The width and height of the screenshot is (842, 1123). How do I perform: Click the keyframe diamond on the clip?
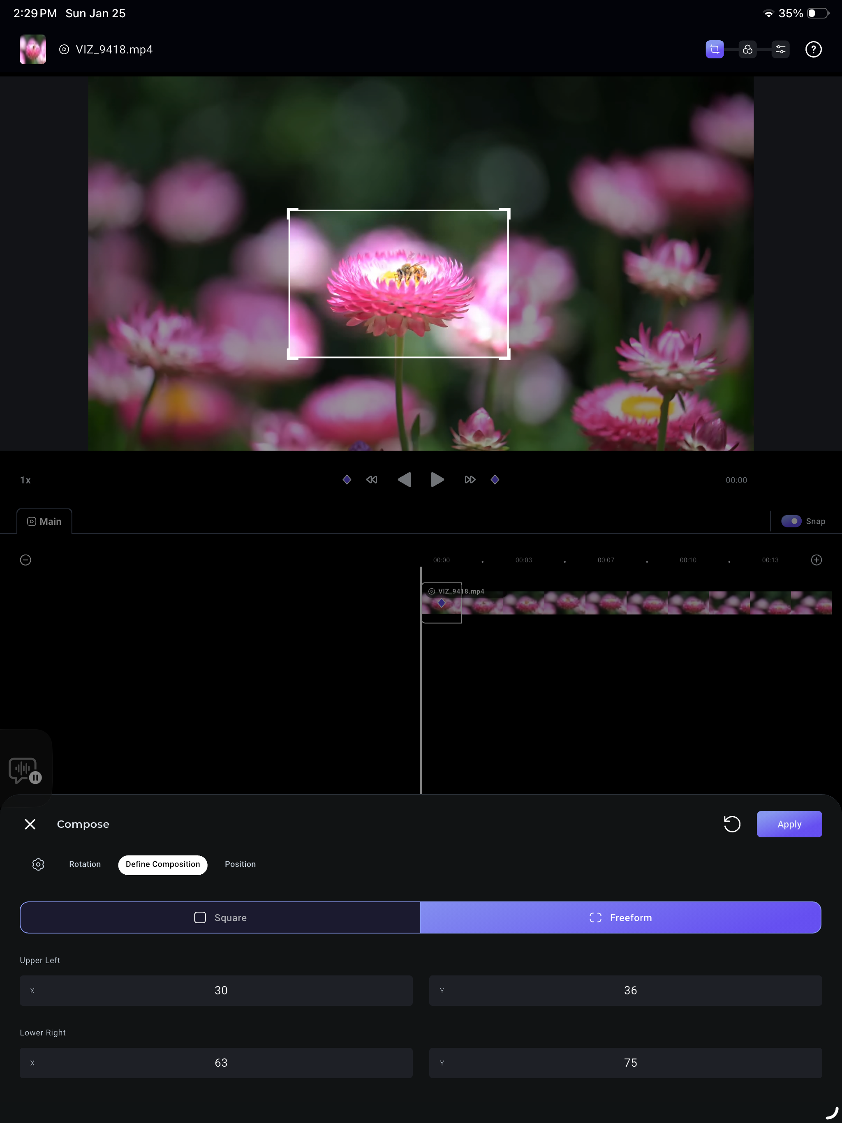tap(441, 603)
